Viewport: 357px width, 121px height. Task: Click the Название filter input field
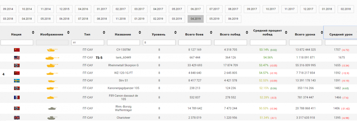pos(123,43)
